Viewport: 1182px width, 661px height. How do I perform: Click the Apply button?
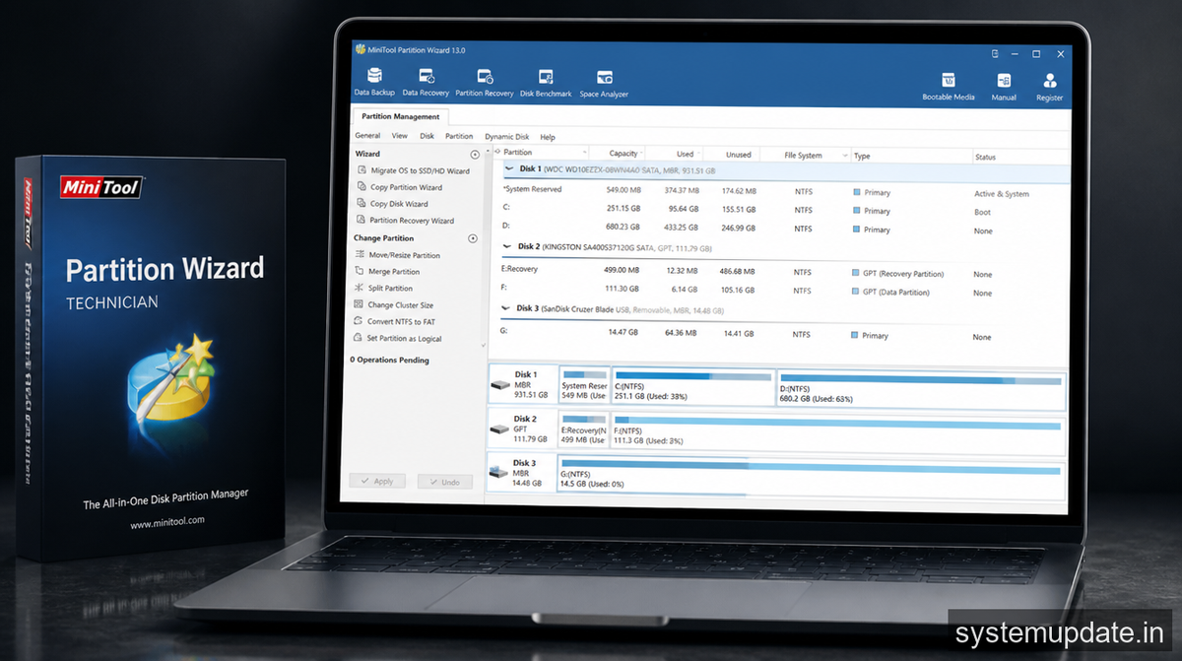[377, 481]
